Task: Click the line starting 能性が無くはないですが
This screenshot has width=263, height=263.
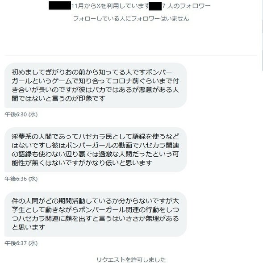Action: pos(82,163)
